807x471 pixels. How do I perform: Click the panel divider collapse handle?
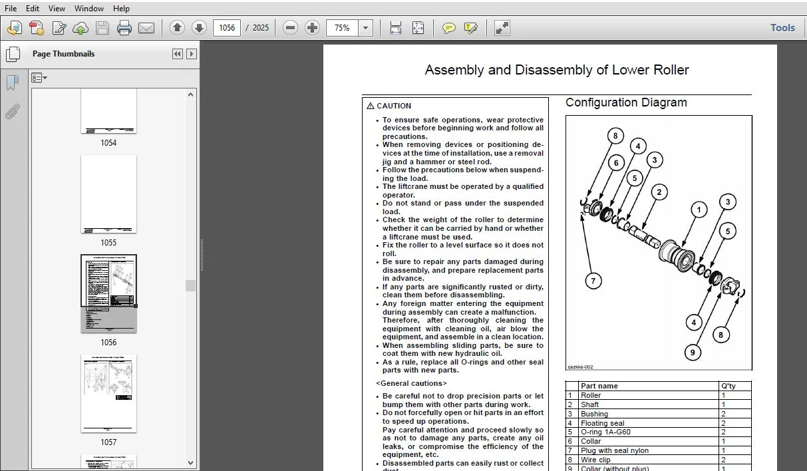click(x=200, y=255)
